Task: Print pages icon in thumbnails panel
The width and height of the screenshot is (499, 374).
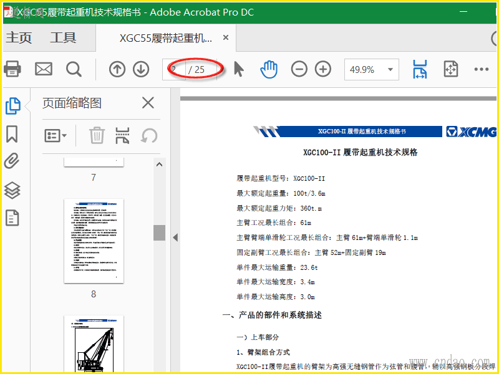Action: click(122, 135)
